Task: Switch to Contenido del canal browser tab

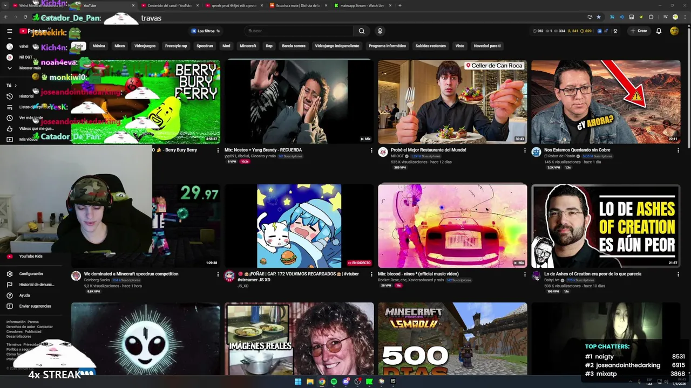Action: (x=170, y=5)
